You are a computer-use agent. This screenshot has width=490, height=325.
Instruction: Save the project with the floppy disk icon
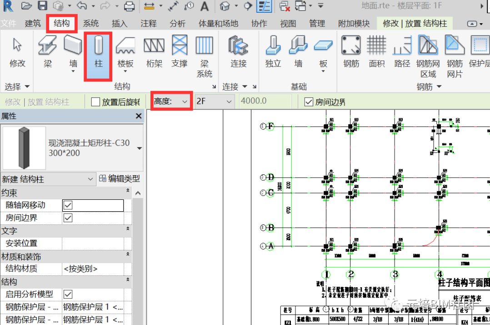click(43, 5)
